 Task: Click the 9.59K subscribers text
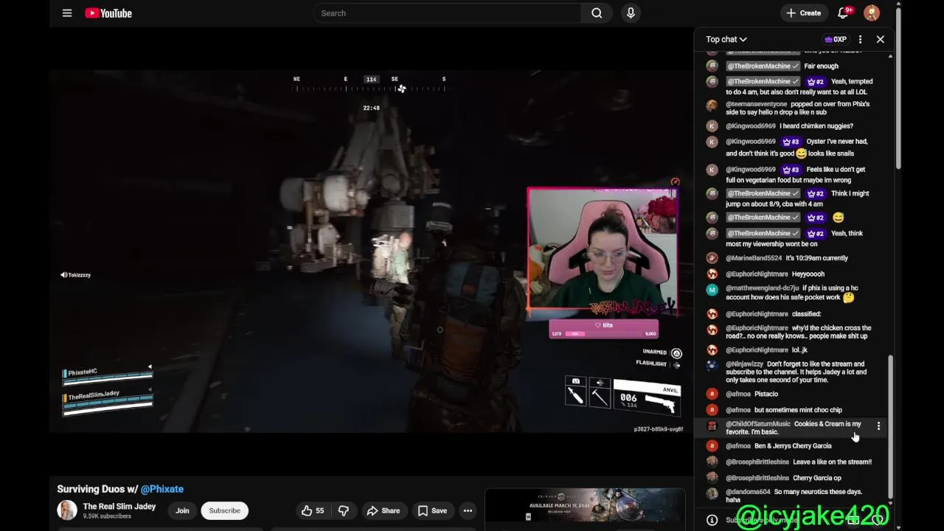(x=107, y=516)
